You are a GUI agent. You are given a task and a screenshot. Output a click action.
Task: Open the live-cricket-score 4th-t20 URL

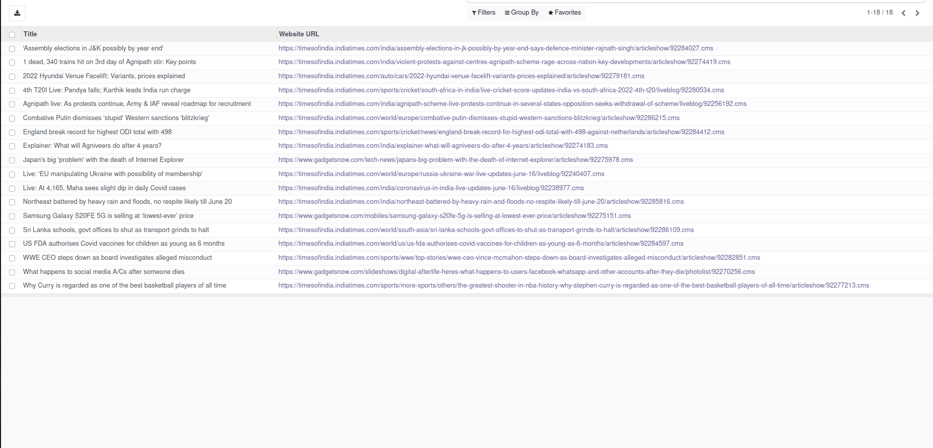(x=501, y=90)
